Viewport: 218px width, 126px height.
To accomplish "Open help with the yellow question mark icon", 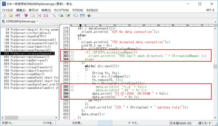I will point(89,16).
